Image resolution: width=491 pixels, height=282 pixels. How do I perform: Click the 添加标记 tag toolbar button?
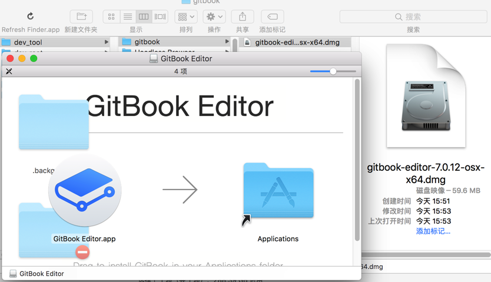coord(273,16)
